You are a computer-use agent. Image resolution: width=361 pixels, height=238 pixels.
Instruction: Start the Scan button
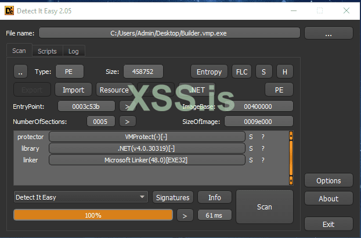(x=265, y=207)
